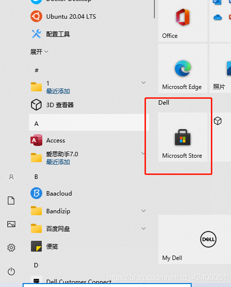Open the Outlook small tile
231x287 pixels.
pyautogui.click(x=217, y=2)
